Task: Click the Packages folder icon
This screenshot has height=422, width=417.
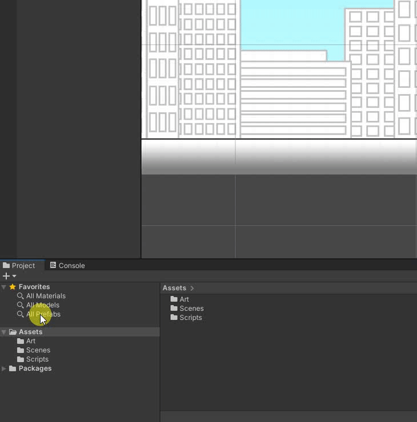Action: tap(13, 368)
